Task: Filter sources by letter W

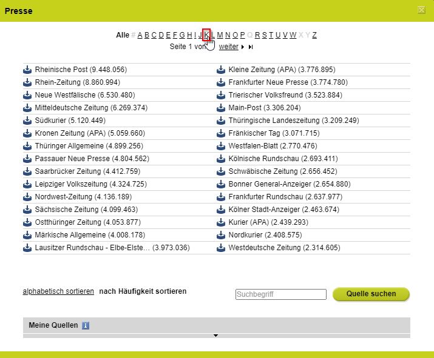Action: coord(293,35)
